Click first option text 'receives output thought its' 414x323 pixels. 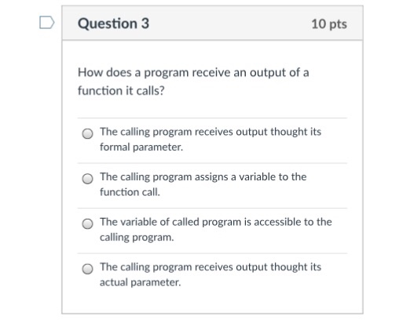pyautogui.click(x=258, y=132)
